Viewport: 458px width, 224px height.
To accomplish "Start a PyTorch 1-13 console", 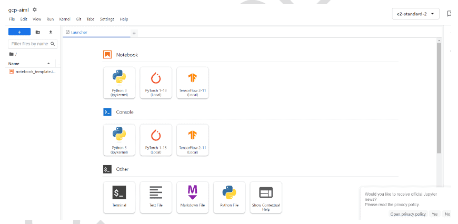I will pyautogui.click(x=156, y=139).
